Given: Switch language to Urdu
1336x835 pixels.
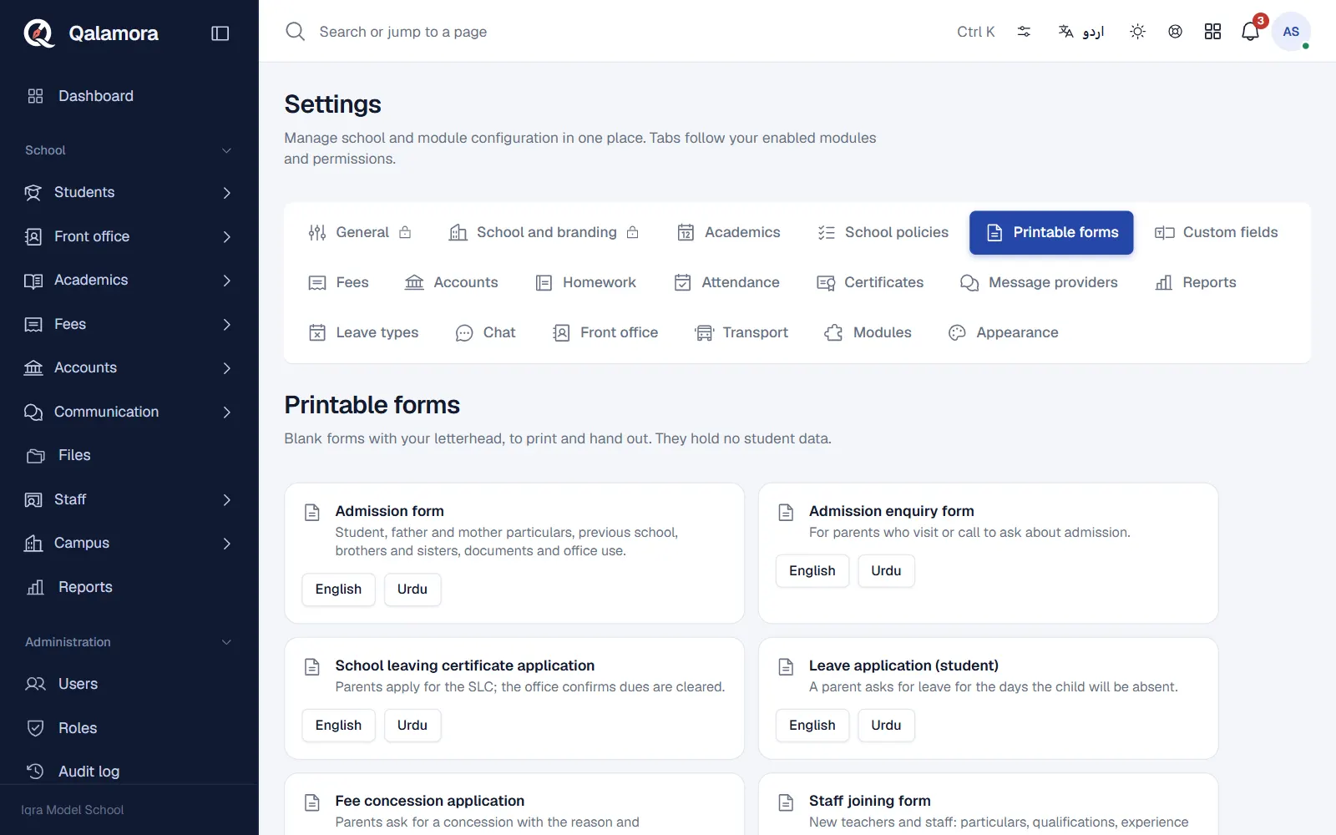Looking at the screenshot, I should 1081,32.
